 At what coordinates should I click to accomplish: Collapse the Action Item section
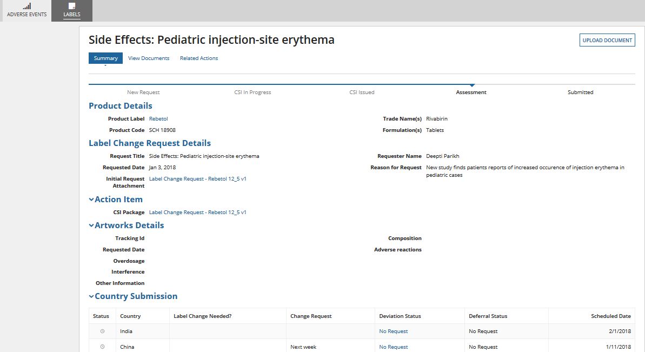coord(91,200)
